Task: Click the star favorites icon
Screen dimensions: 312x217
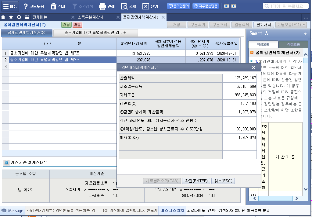Action: point(11,17)
